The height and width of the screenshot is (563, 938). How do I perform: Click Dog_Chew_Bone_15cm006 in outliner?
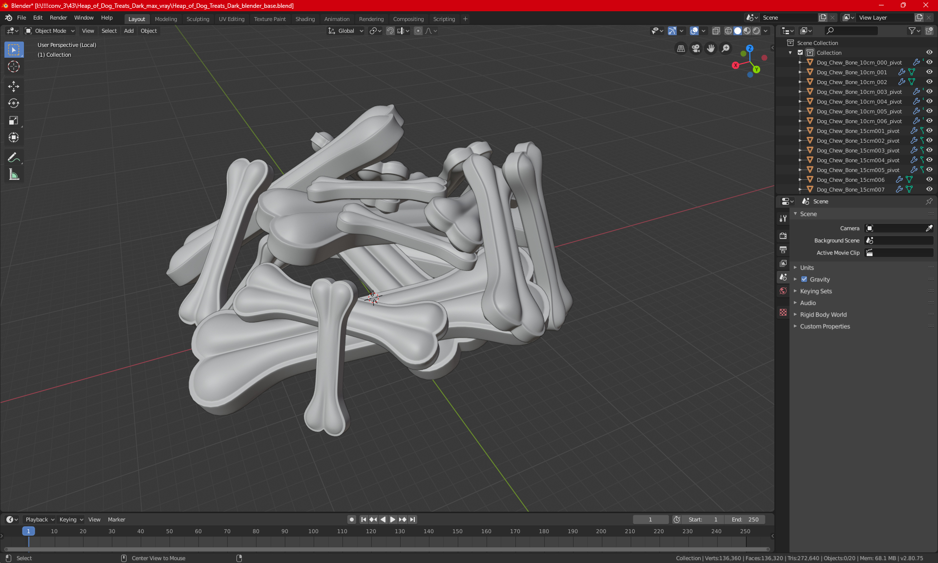coord(850,180)
